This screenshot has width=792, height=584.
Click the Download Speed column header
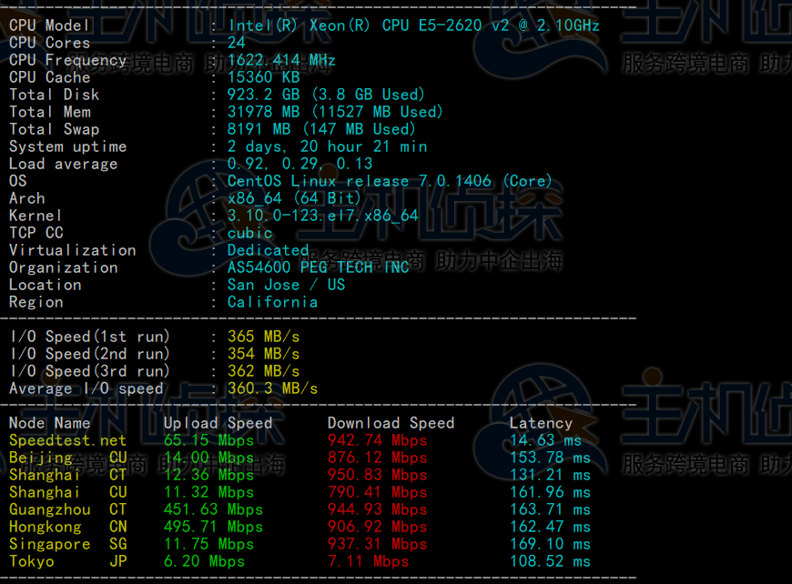click(x=391, y=423)
